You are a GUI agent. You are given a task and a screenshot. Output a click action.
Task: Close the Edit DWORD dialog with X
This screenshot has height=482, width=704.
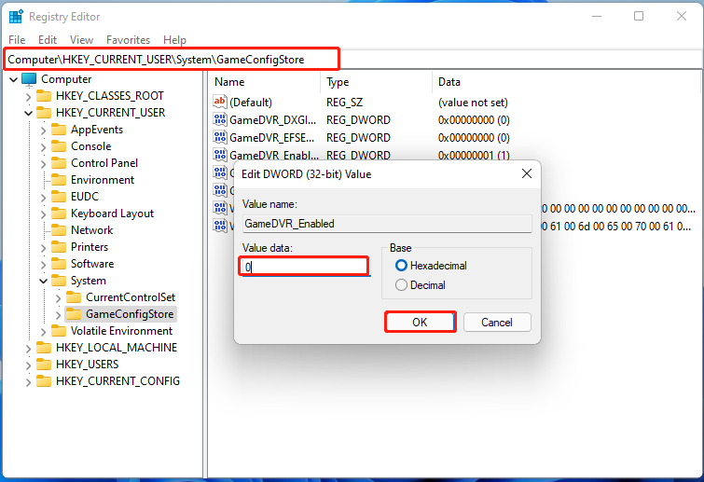[527, 173]
